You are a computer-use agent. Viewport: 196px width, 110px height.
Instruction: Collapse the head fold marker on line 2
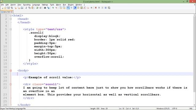[11, 19]
